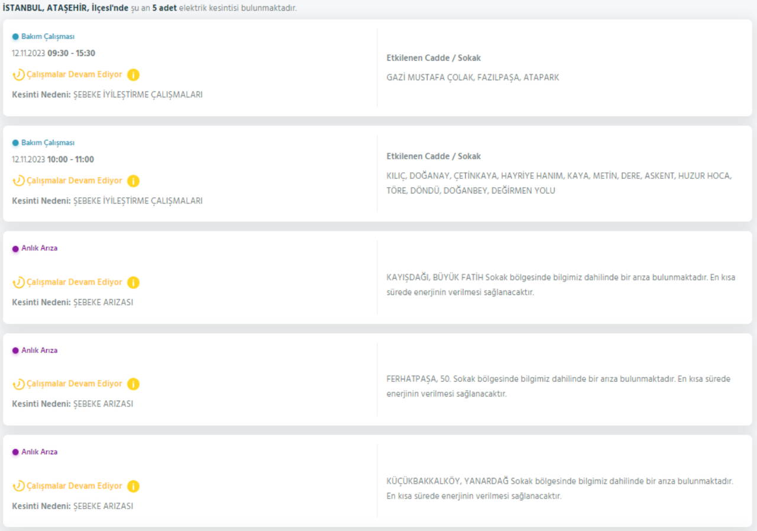
Task: Click the "Anlık Arıza" label on the FERHATPAŞA card
Action: click(39, 350)
